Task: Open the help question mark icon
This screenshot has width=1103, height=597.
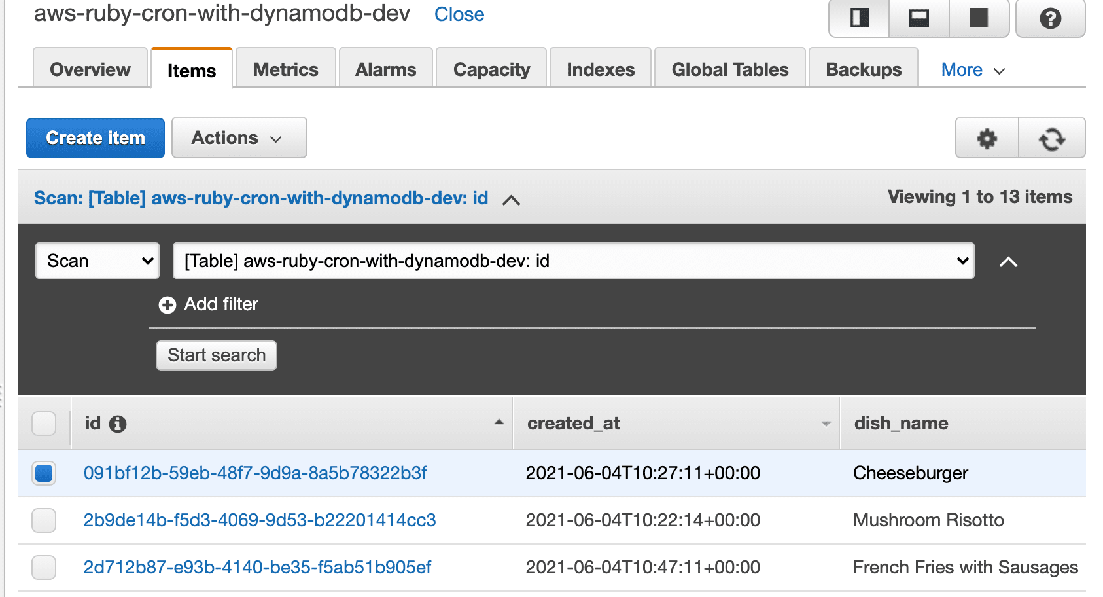Action: tap(1050, 18)
